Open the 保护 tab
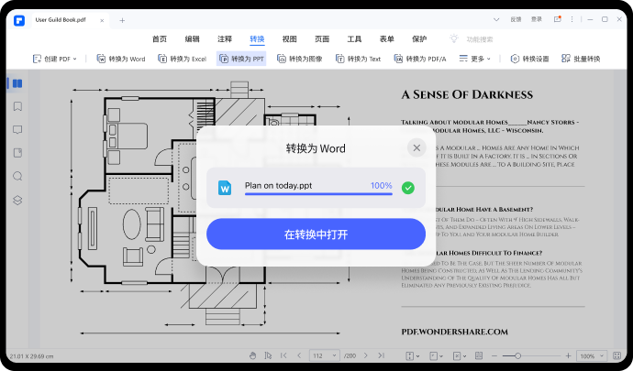 tap(419, 39)
